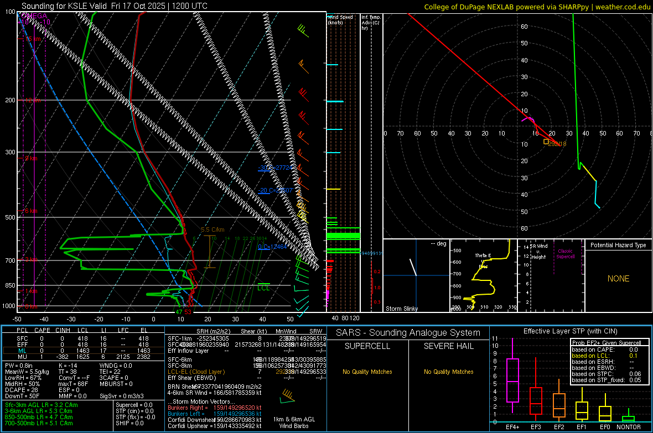Click the white Storm Slinky line
The width and height of the screenshot is (653, 433).
(x=413, y=267)
